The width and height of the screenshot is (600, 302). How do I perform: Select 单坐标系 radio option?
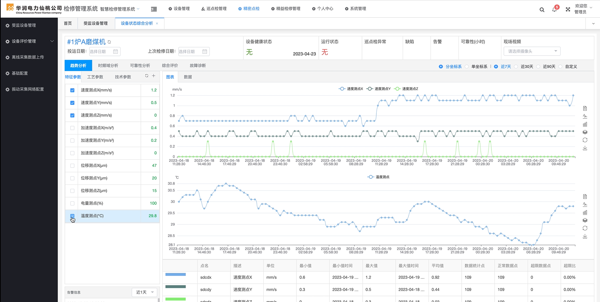467,67
